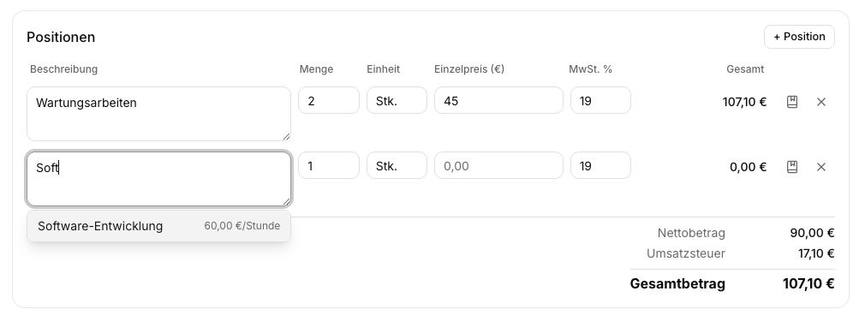Click the Gesamtbetrag label
865x327 pixels.
[677, 284]
